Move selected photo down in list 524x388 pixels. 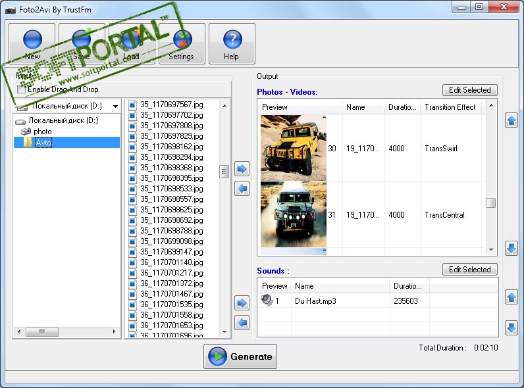coord(511,249)
